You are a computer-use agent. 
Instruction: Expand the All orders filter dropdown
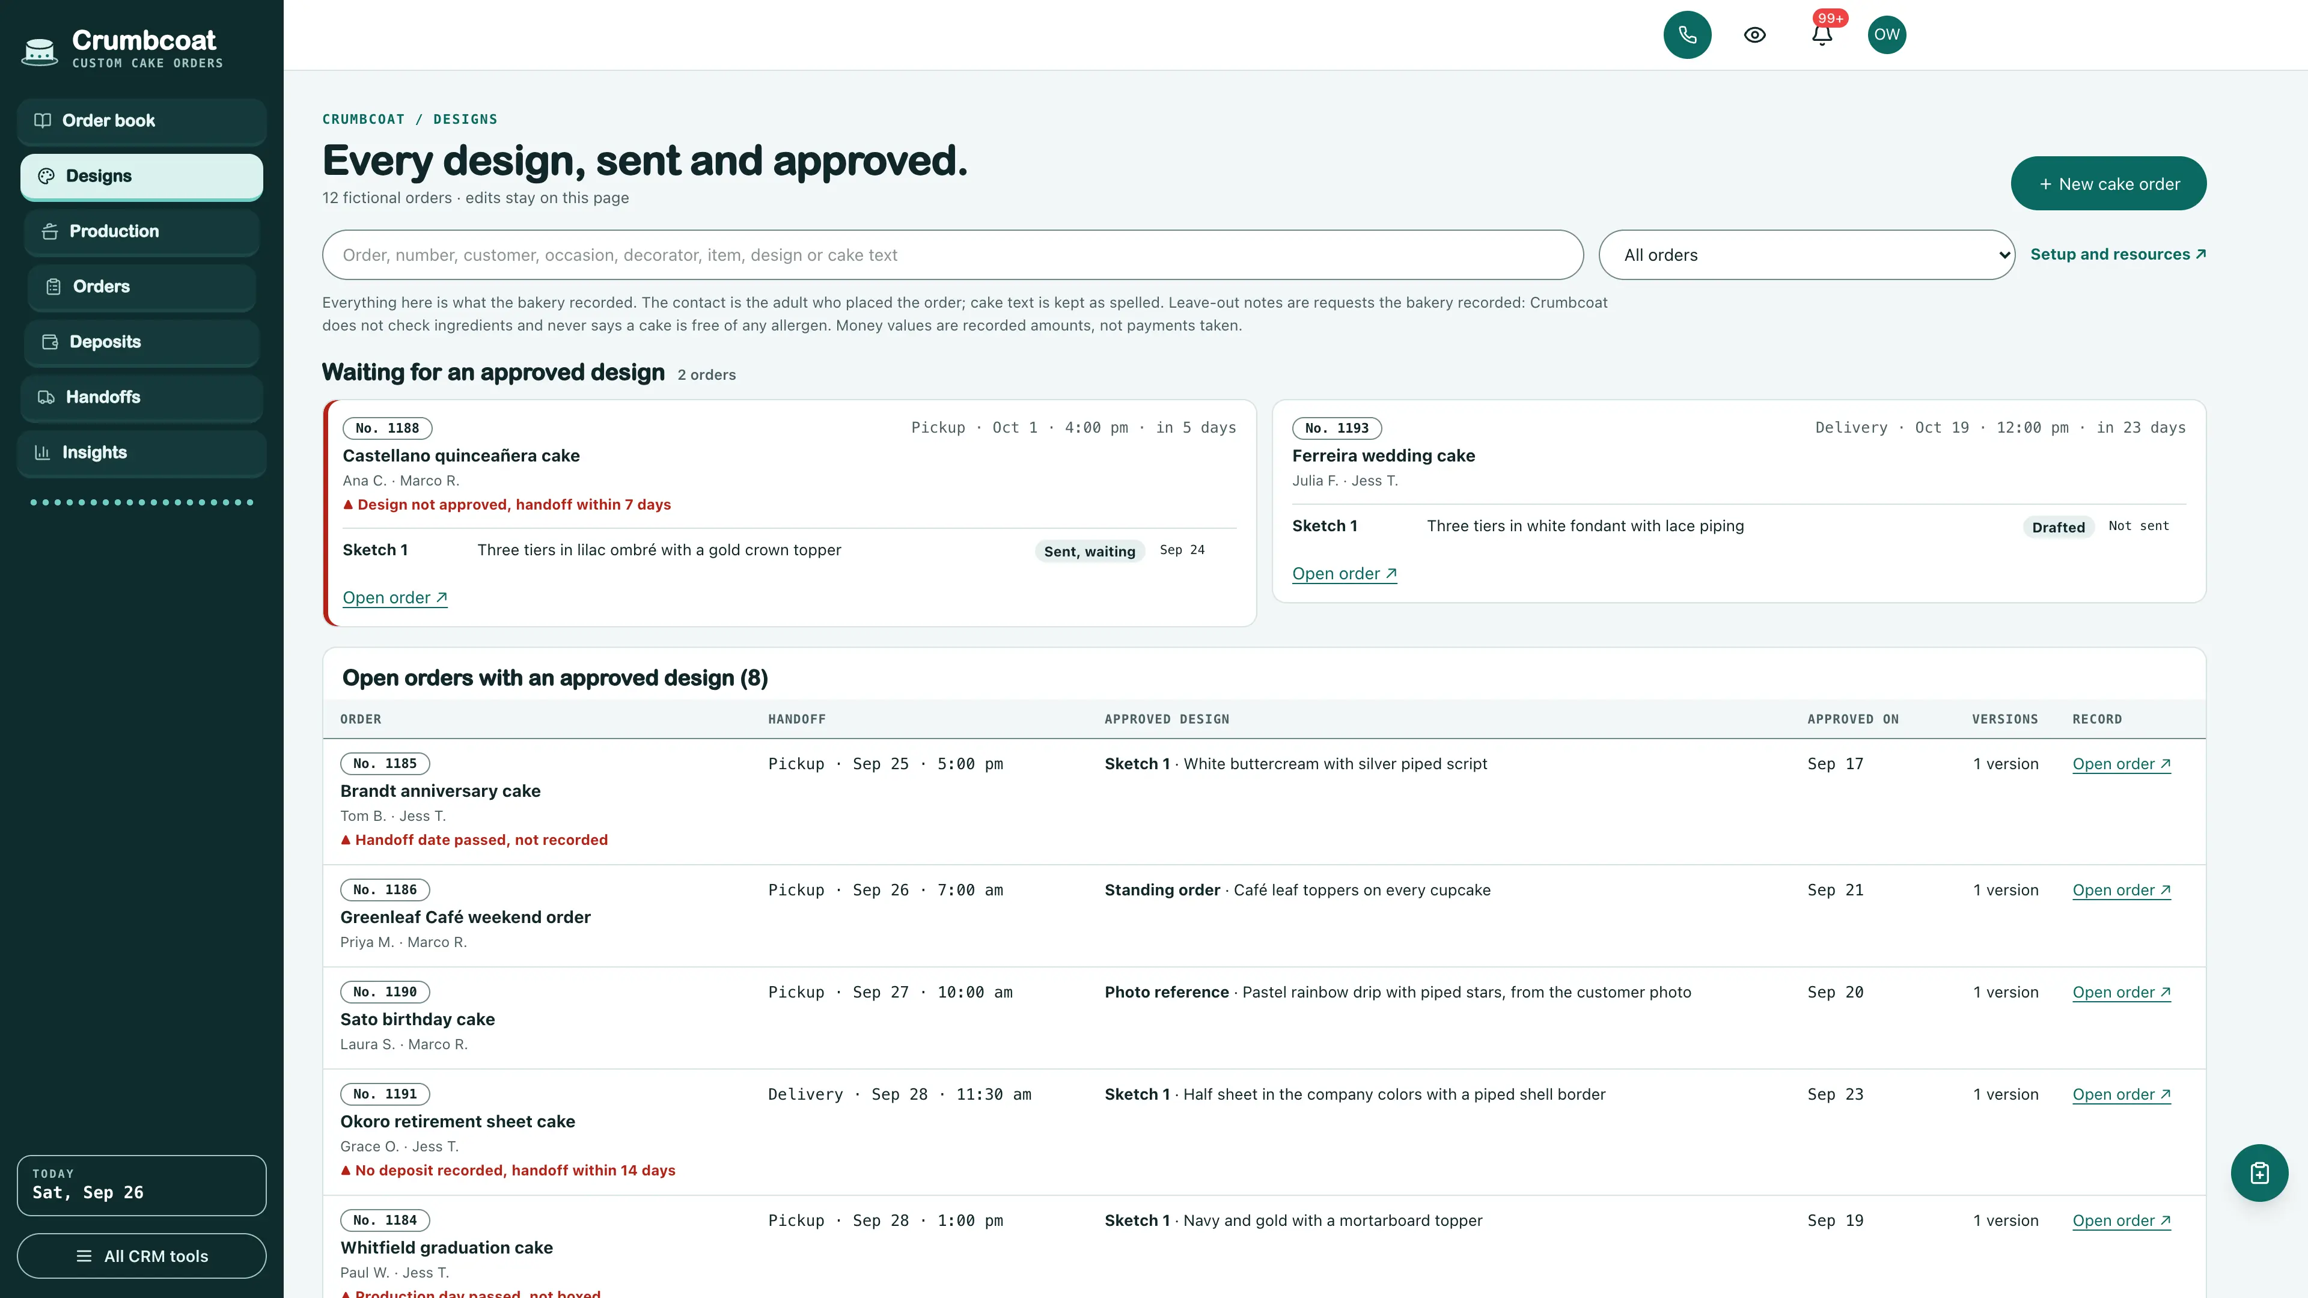click(x=1806, y=255)
